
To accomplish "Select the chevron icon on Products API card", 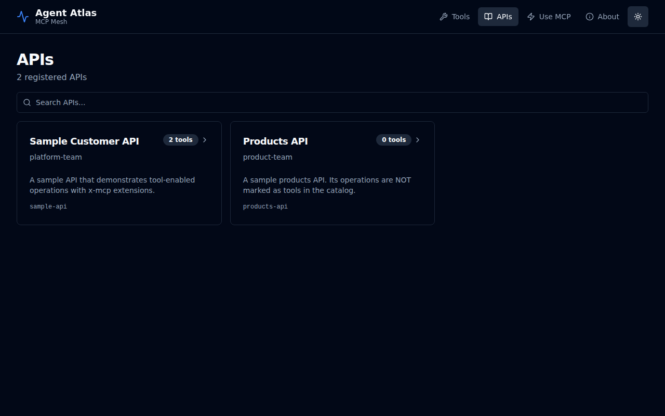I will pyautogui.click(x=417, y=139).
